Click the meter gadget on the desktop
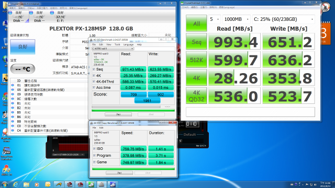Image resolution: width=335 pixels, height=188 pixels. [x=326, y=7]
